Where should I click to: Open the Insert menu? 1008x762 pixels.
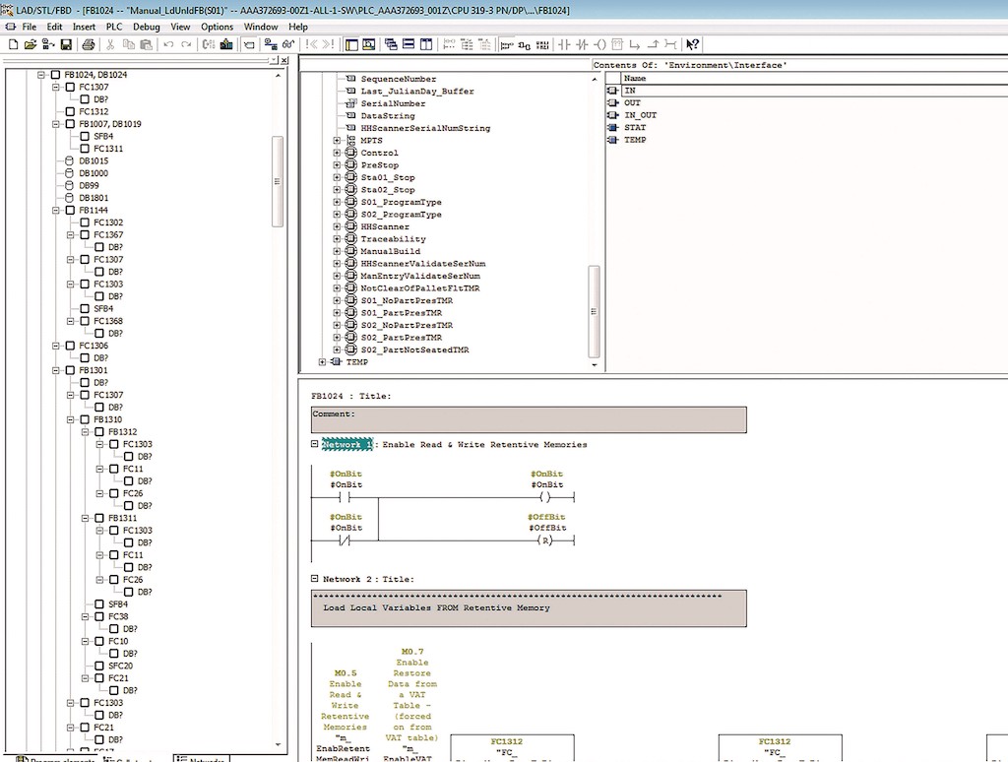(x=84, y=27)
